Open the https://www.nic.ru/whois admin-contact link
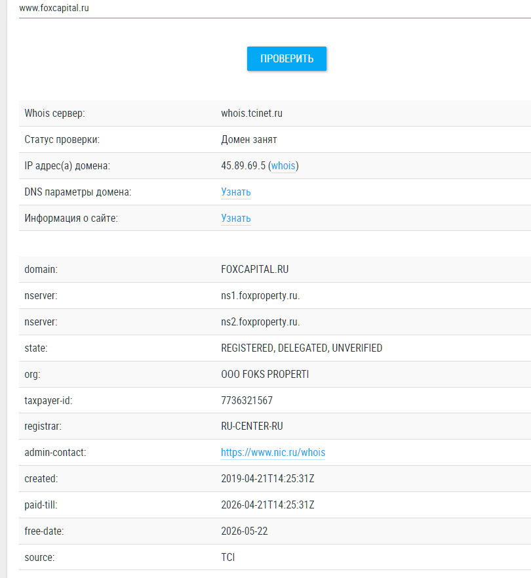Screen dimensions: 531x578 point(273,452)
